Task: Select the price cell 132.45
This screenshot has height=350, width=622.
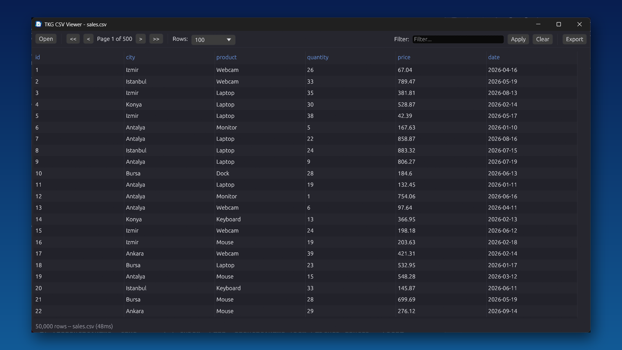Action: coord(407,185)
